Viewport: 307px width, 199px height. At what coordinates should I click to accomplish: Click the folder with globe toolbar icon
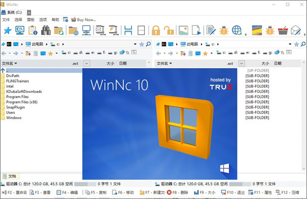click(73, 31)
